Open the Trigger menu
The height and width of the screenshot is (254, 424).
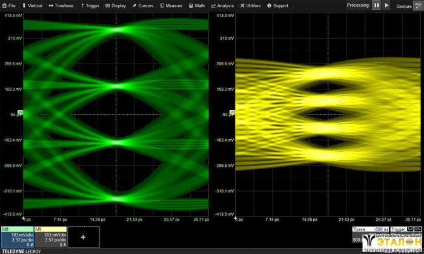pyautogui.click(x=90, y=5)
